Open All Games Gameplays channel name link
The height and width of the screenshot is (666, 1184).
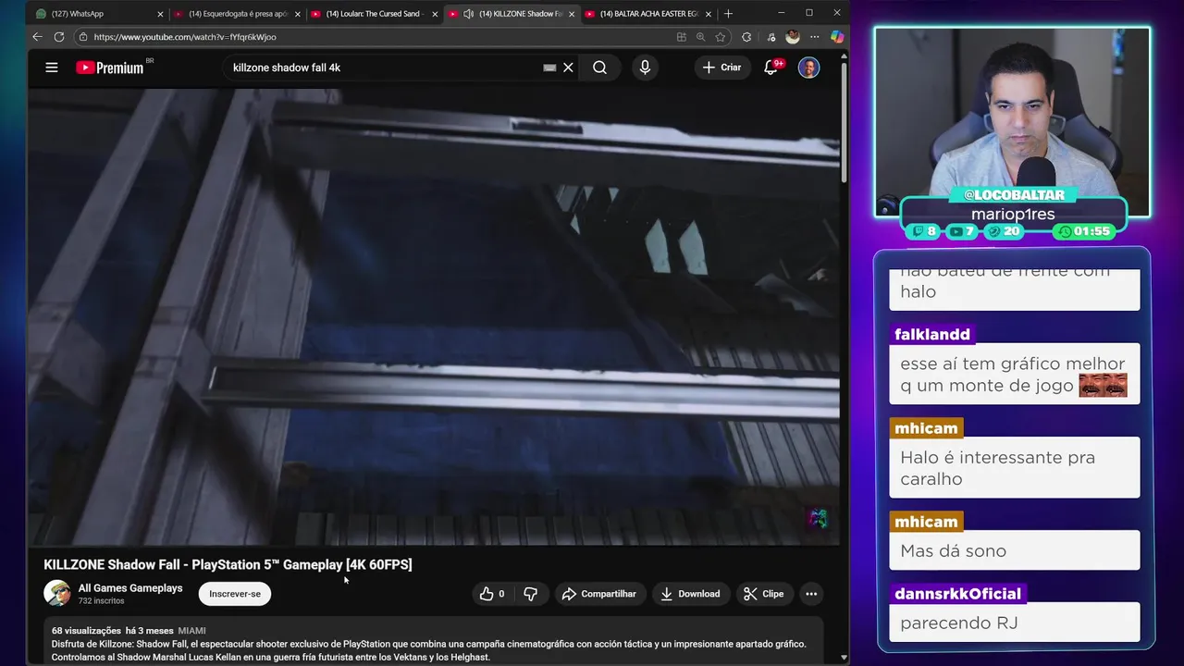(130, 588)
